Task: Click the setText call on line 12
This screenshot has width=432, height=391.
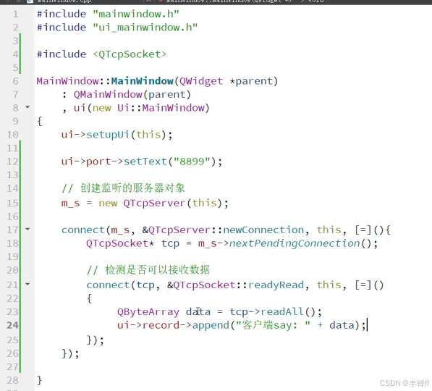Action: (x=145, y=161)
